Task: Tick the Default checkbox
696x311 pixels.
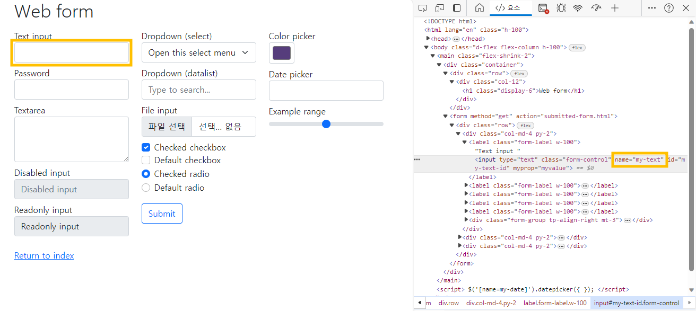Action: click(x=146, y=160)
